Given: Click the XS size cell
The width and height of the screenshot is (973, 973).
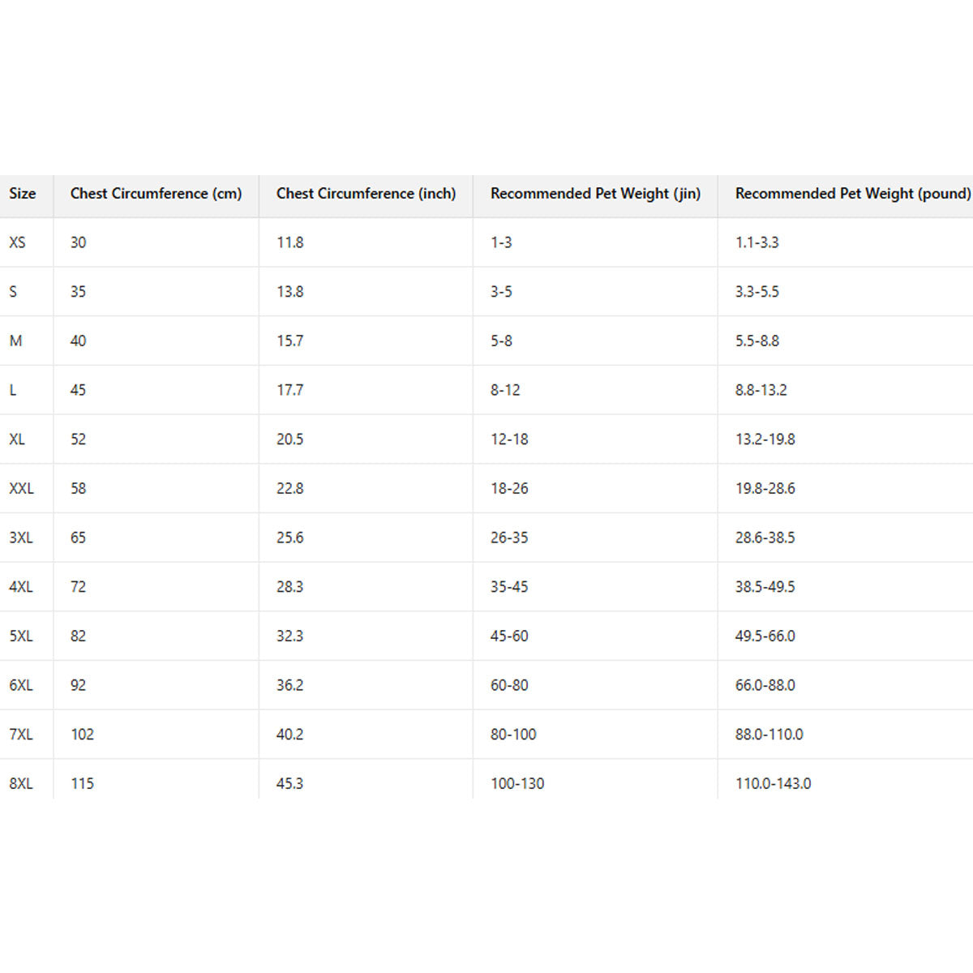Looking at the screenshot, I should [17, 242].
